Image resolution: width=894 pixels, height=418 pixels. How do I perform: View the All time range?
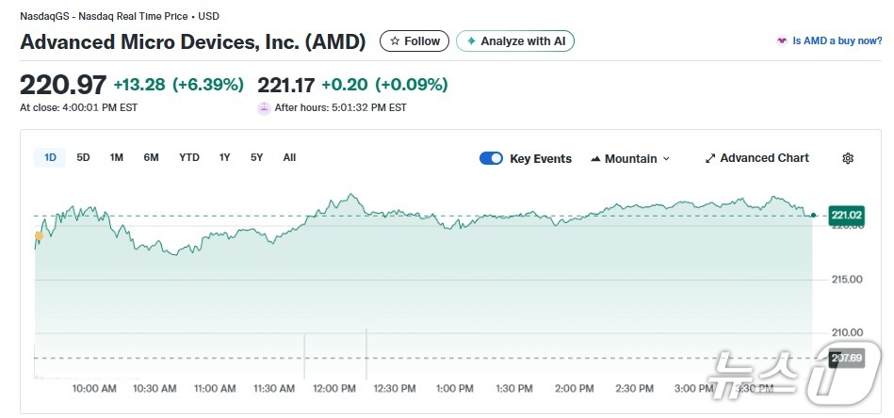[289, 157]
